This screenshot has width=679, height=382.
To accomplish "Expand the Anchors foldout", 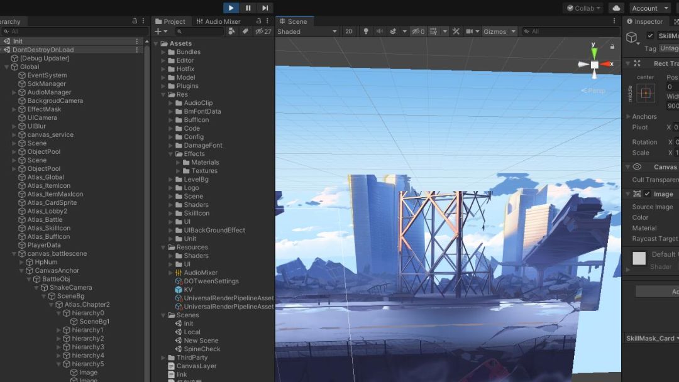I will 629,117.
